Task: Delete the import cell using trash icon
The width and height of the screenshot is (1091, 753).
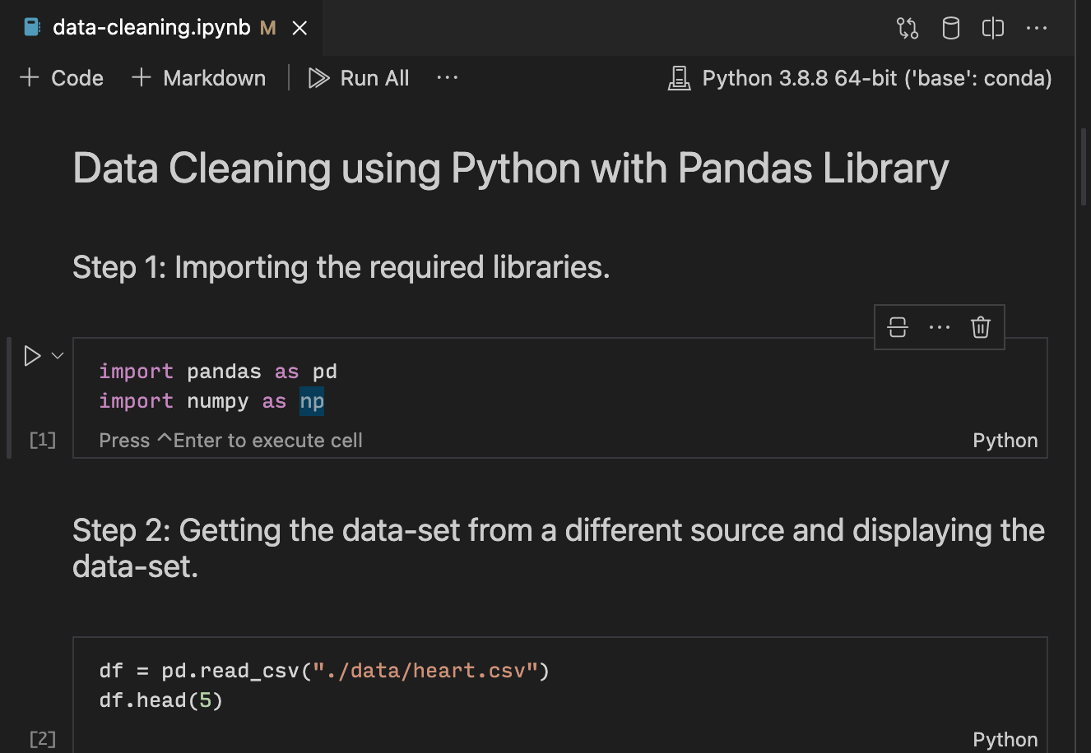Action: coord(980,326)
